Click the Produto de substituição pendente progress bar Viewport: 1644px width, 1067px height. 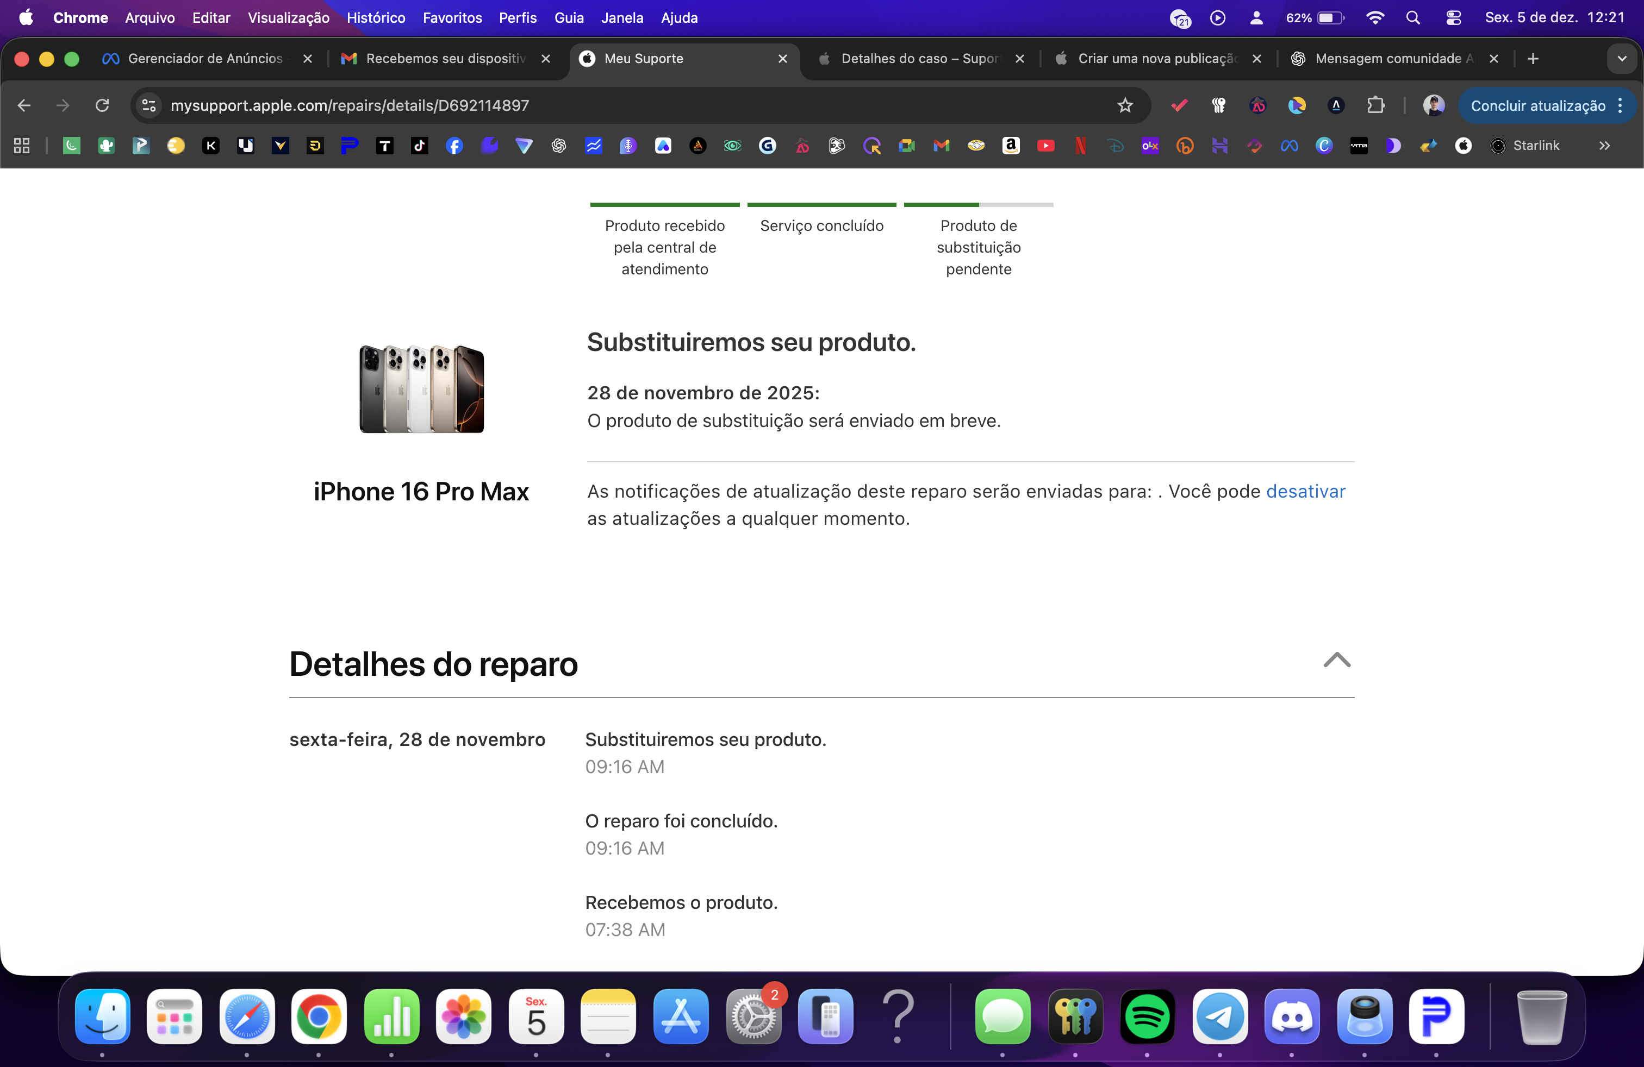978,205
